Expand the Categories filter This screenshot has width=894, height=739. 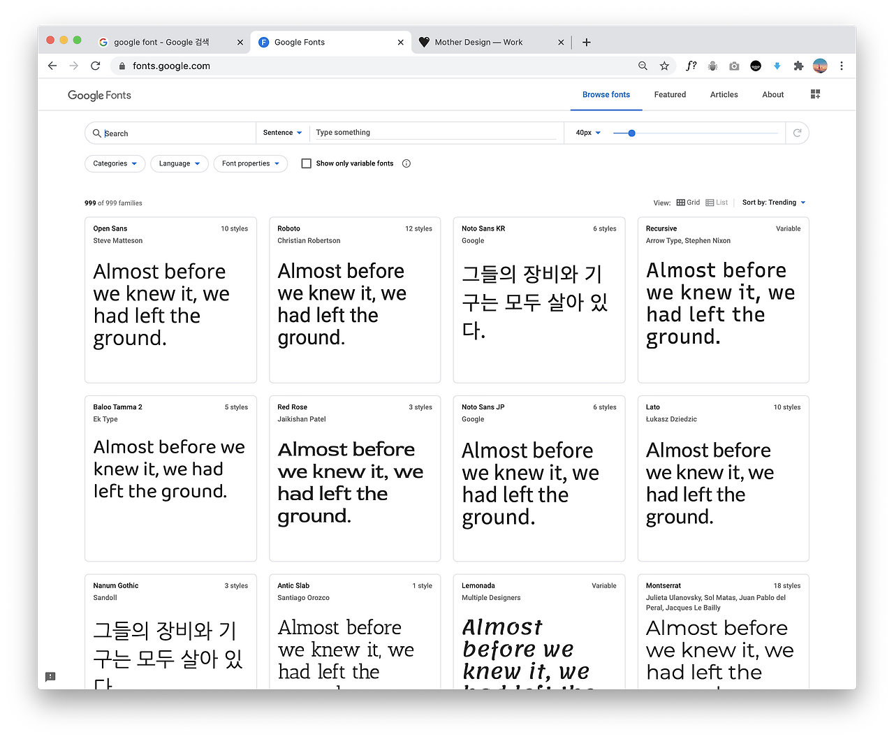(x=115, y=163)
